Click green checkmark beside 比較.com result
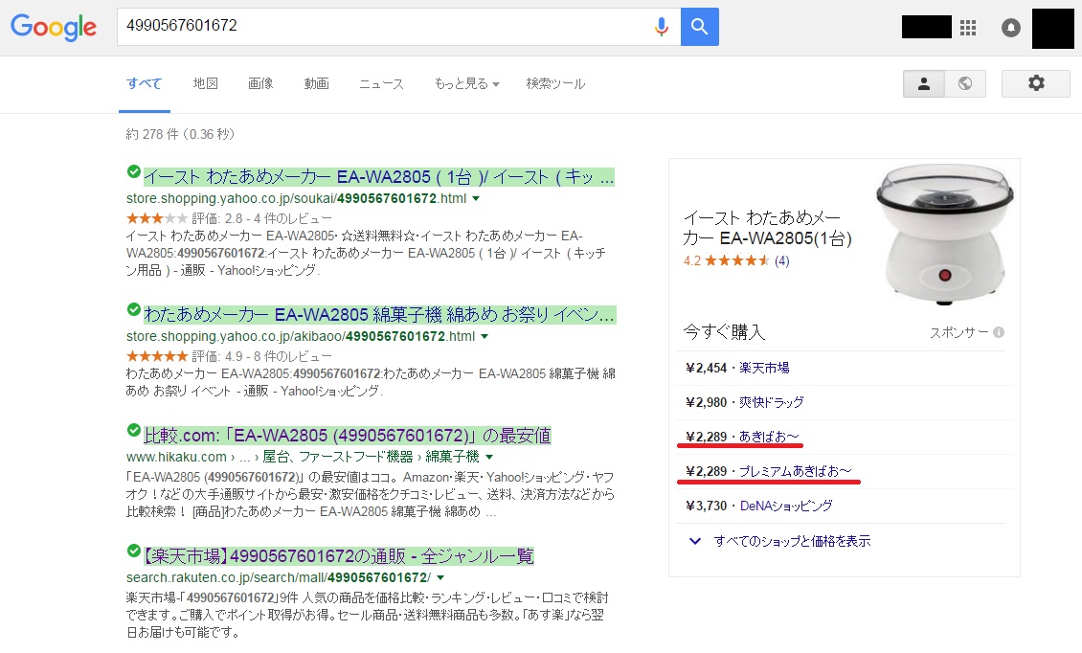 coord(134,430)
